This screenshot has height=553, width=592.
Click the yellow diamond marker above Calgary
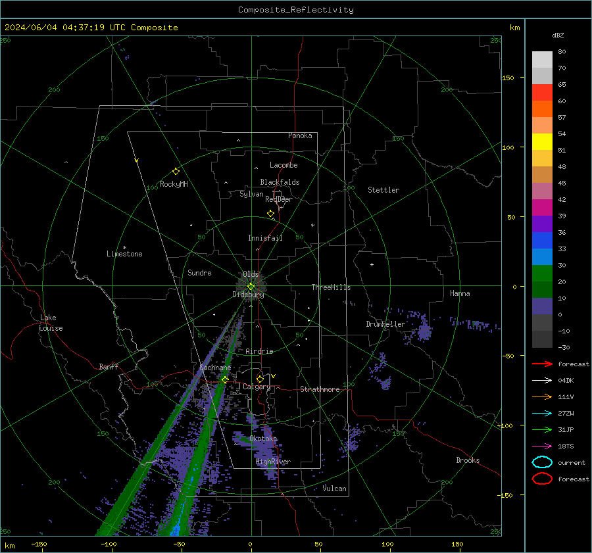tap(260, 379)
